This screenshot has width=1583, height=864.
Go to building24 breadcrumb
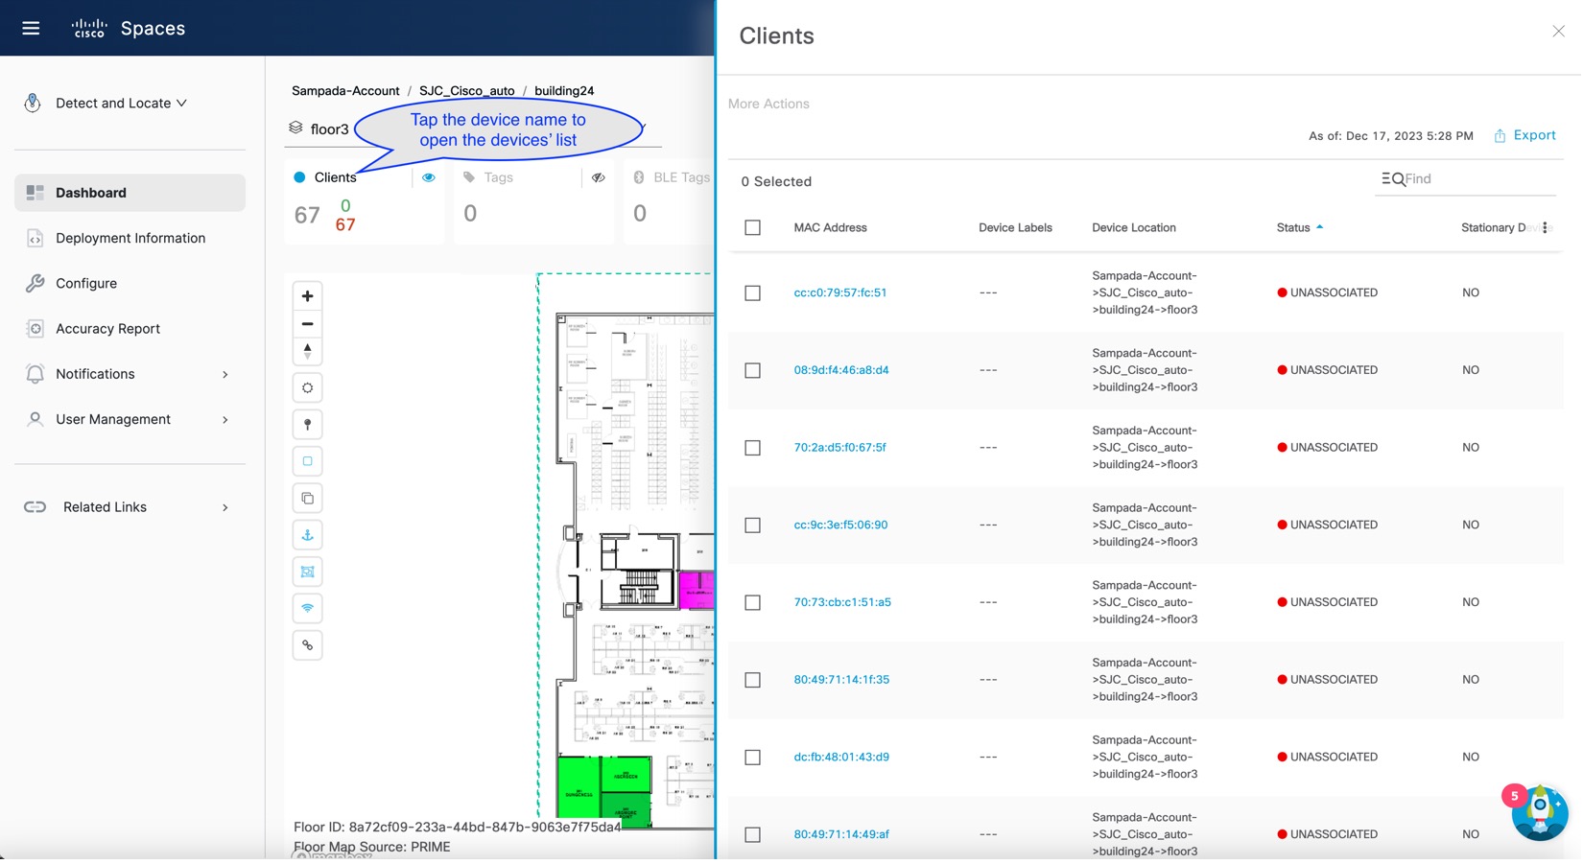tap(564, 91)
